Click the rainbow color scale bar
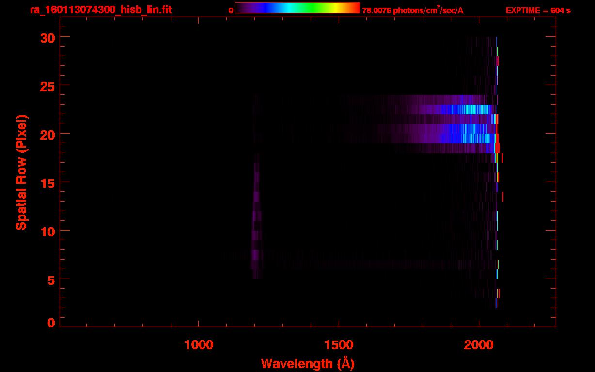 tap(297, 8)
